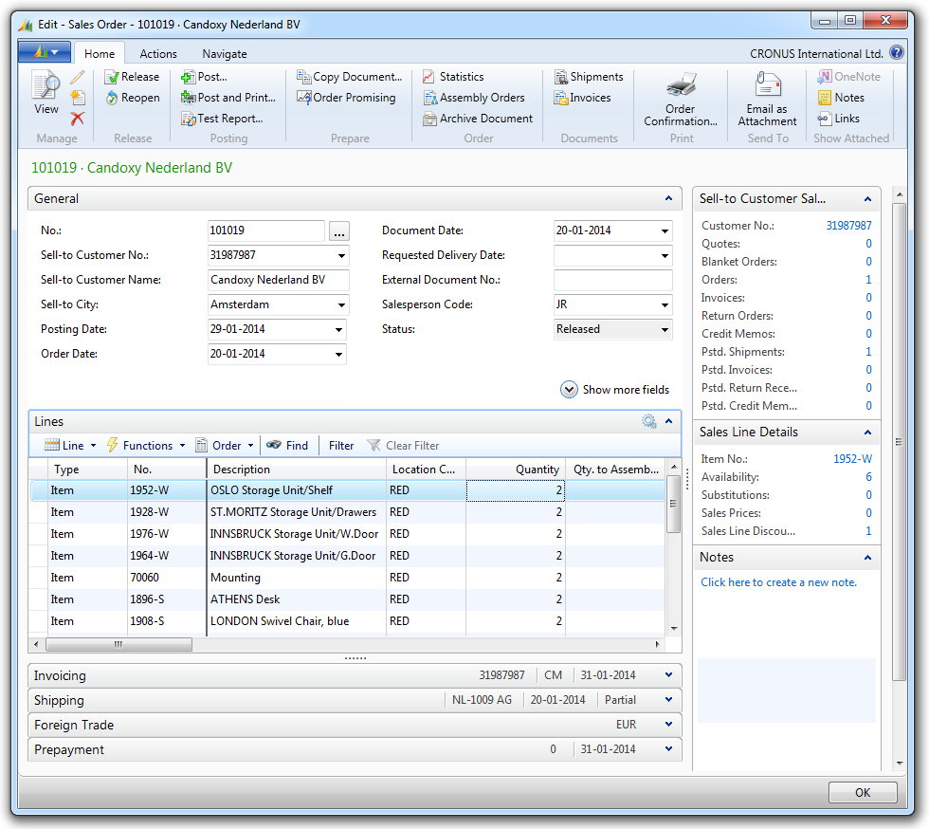Open Requested Delivery Date dropdown
929x829 pixels.
click(x=665, y=255)
